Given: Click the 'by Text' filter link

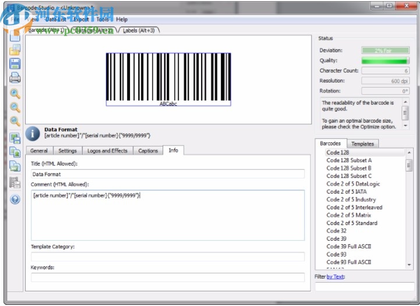Looking at the screenshot, I should coord(336,276).
